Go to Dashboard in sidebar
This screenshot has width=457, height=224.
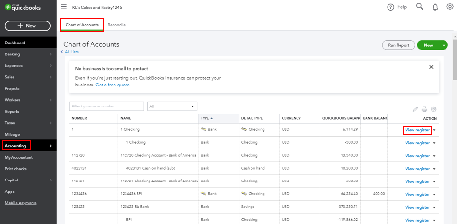tap(28, 43)
